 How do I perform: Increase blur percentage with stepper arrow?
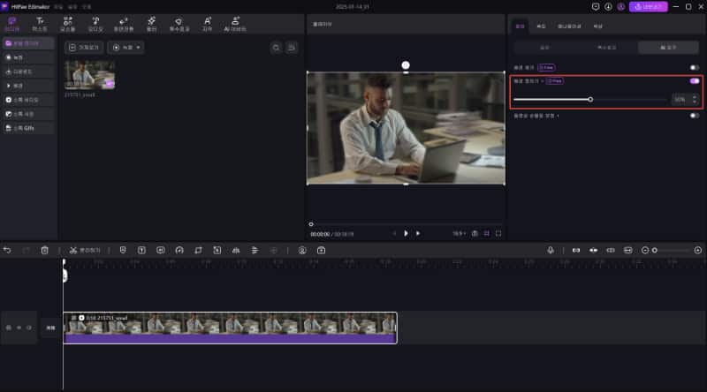click(695, 97)
